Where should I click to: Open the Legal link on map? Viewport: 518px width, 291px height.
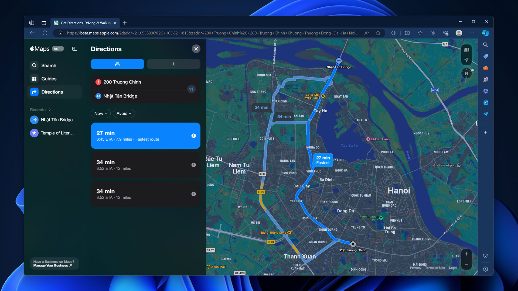click(453, 268)
